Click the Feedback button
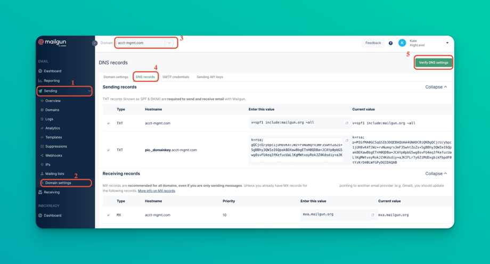This screenshot has height=264, width=490. [x=373, y=43]
